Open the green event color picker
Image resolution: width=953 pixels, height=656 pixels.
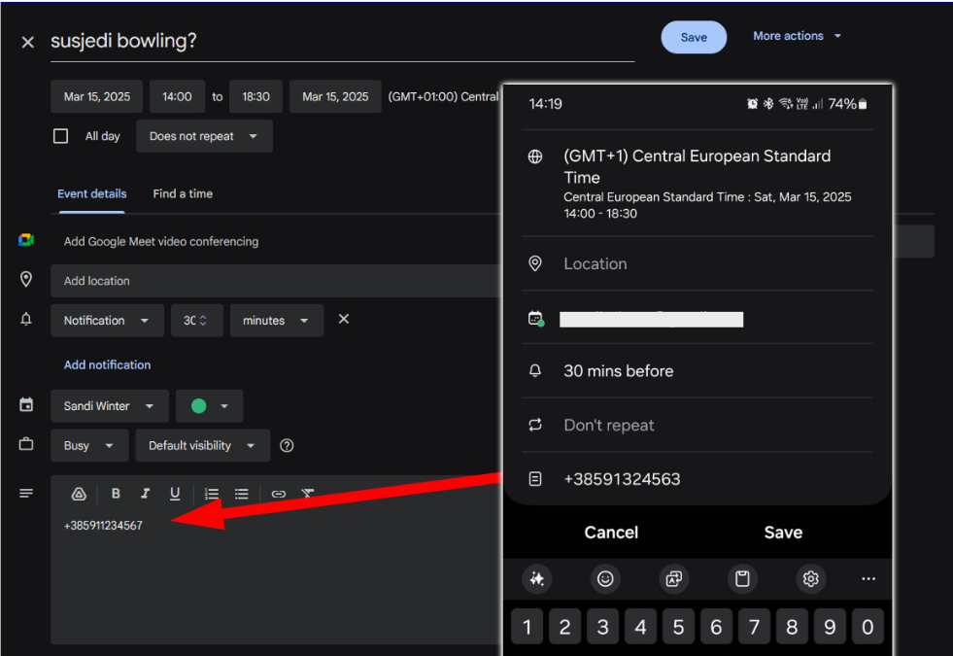tap(210, 406)
